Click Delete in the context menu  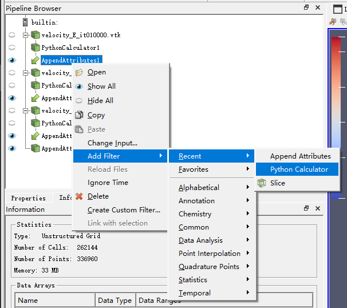point(120,196)
